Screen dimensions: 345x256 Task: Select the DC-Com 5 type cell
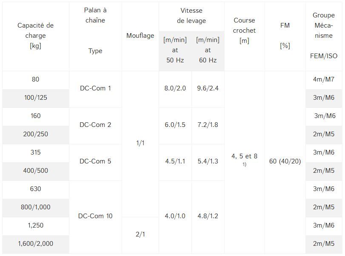tap(95, 161)
